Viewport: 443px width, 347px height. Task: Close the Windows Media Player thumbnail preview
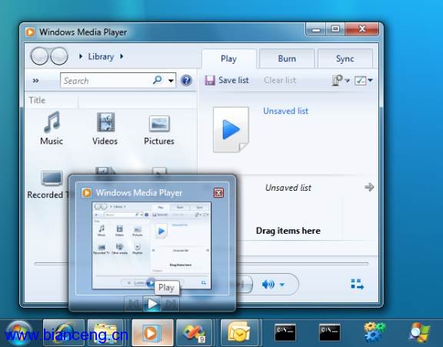click(218, 192)
